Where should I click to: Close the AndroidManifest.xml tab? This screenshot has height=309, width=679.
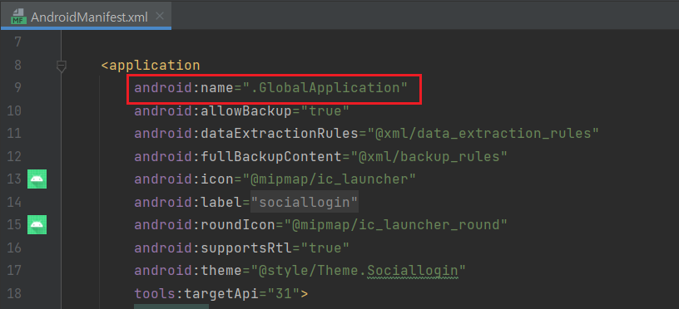click(160, 17)
